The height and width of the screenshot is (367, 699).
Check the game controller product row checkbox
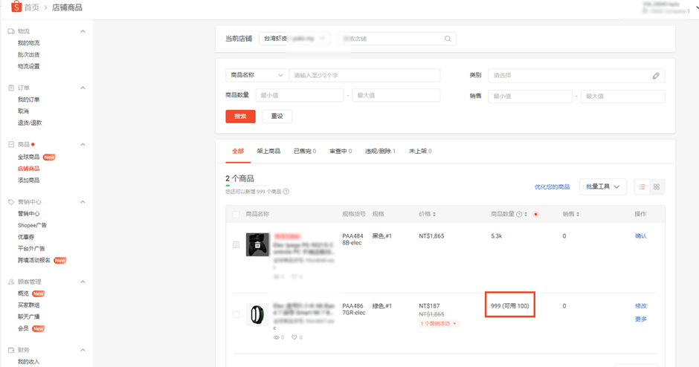236,244
